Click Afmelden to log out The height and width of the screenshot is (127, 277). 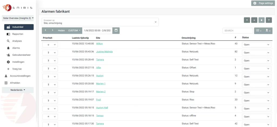15,83
